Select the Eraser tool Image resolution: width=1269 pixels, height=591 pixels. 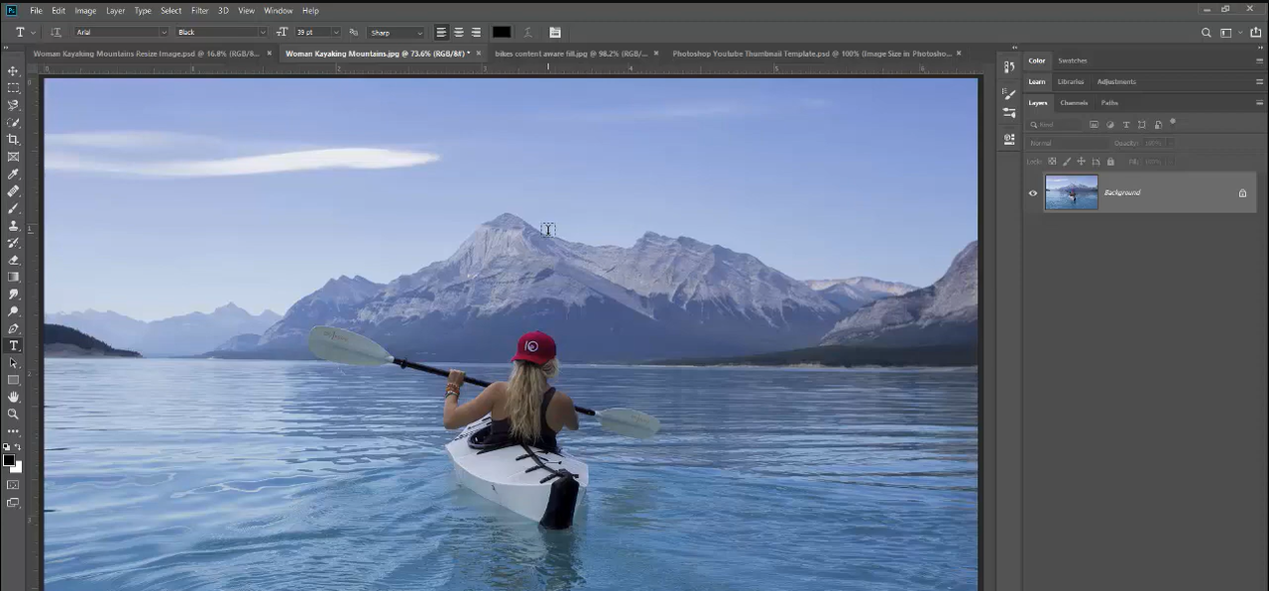coord(13,260)
